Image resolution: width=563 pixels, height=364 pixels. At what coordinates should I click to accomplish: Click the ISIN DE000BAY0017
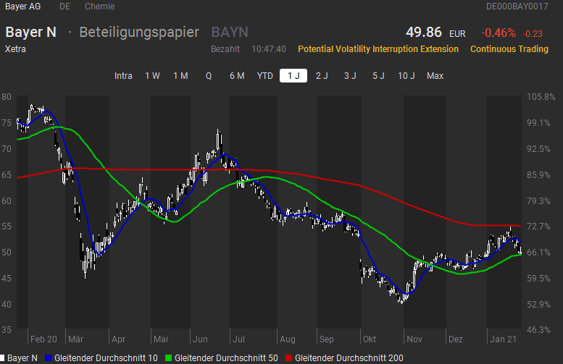[517, 7]
